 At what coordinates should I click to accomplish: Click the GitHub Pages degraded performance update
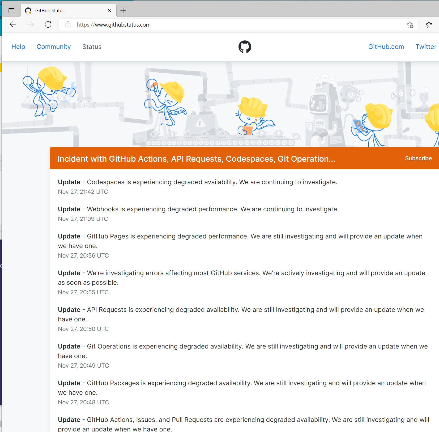240,241
